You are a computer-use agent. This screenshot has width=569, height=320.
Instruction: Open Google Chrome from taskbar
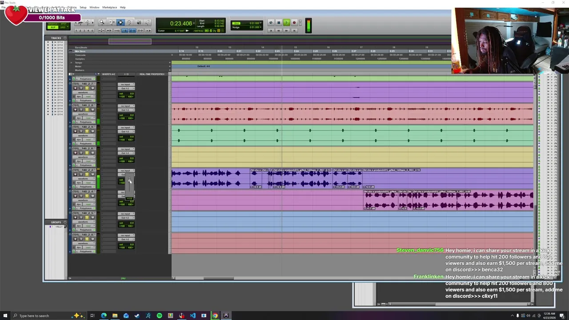click(x=215, y=316)
